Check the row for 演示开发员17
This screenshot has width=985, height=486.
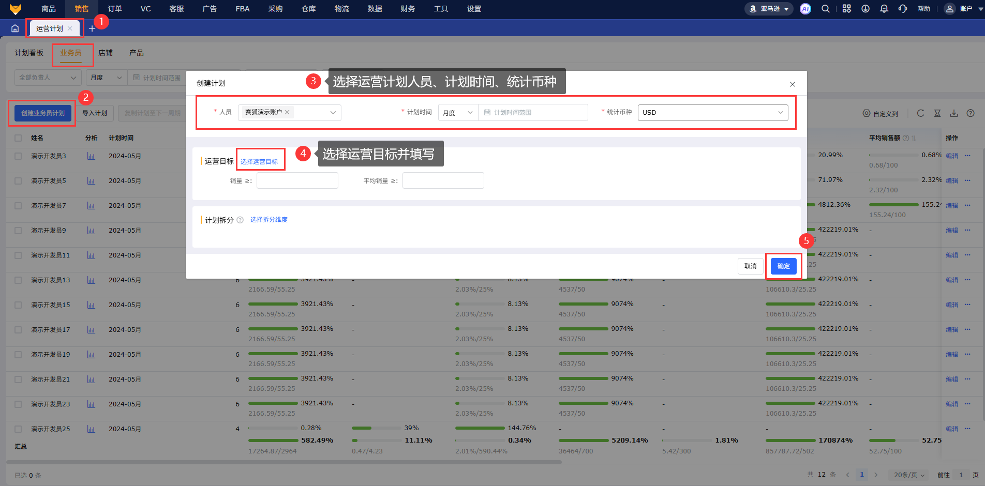(18, 330)
